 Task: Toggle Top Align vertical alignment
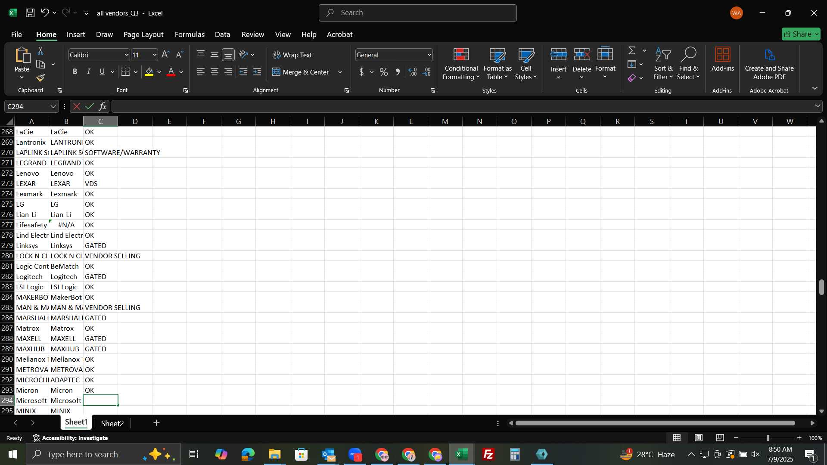pos(201,54)
